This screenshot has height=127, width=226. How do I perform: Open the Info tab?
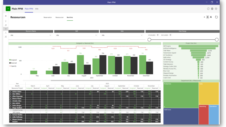[37, 9]
